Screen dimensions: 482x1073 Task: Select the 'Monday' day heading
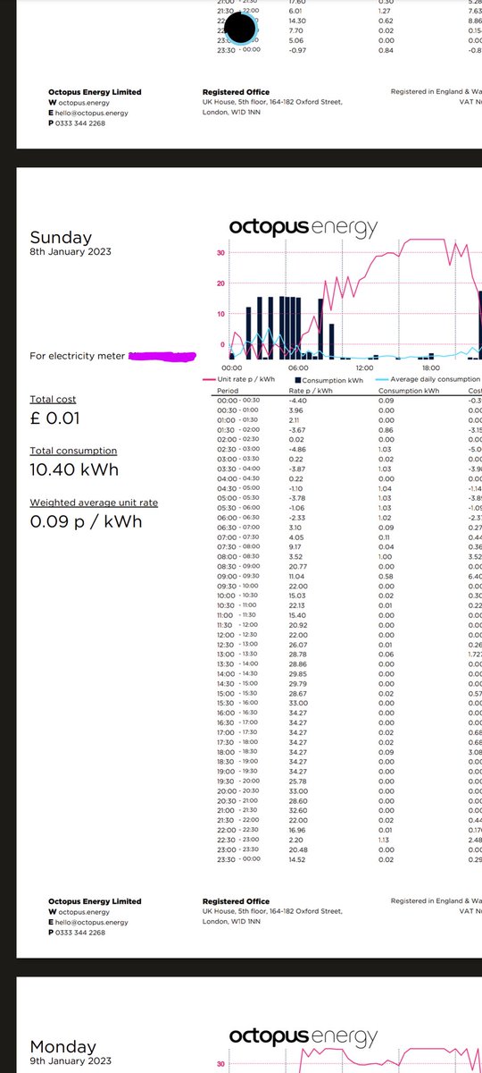tap(62, 1046)
